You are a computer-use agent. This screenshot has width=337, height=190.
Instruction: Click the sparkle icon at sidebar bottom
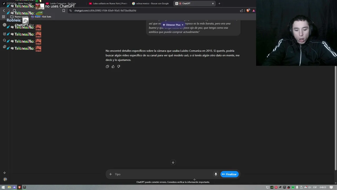(x=4, y=173)
